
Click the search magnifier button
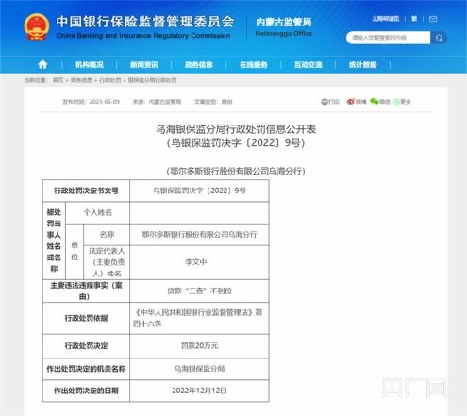pyautogui.click(x=439, y=38)
